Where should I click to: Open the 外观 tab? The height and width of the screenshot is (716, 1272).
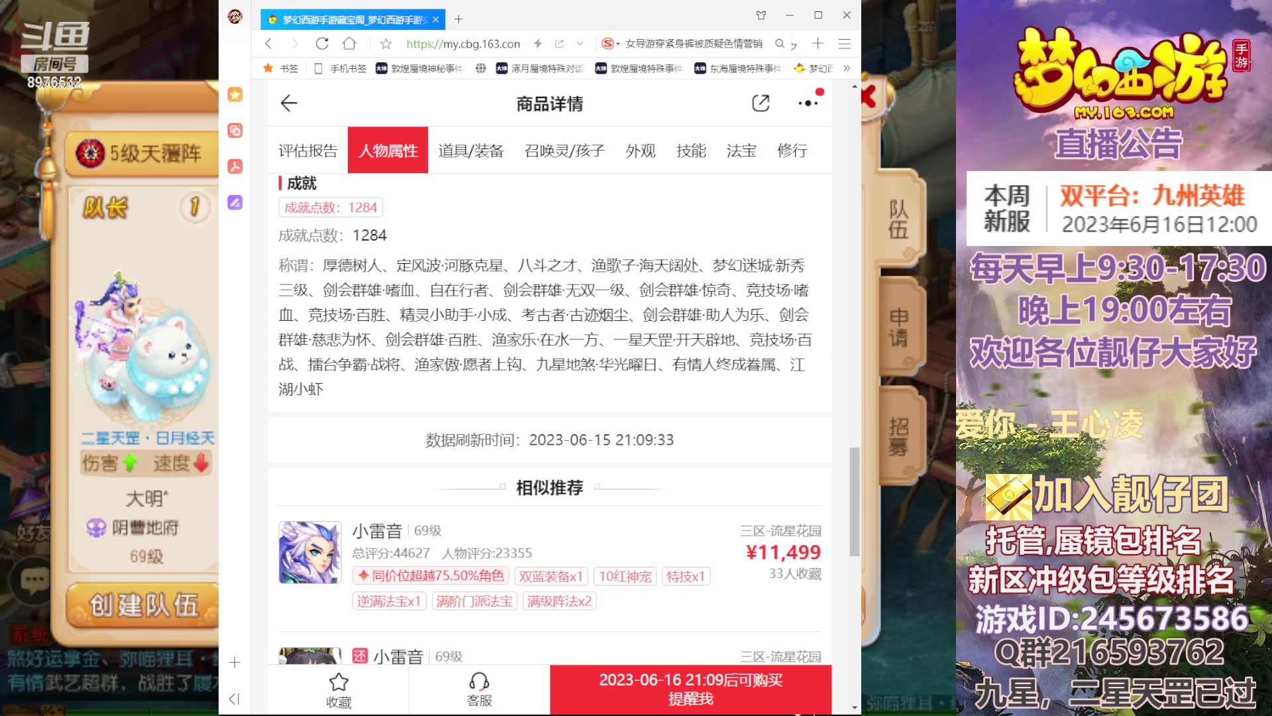641,150
